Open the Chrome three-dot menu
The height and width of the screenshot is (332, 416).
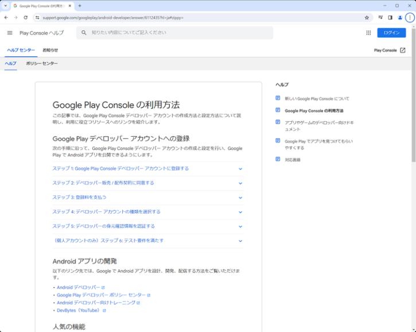click(410, 18)
